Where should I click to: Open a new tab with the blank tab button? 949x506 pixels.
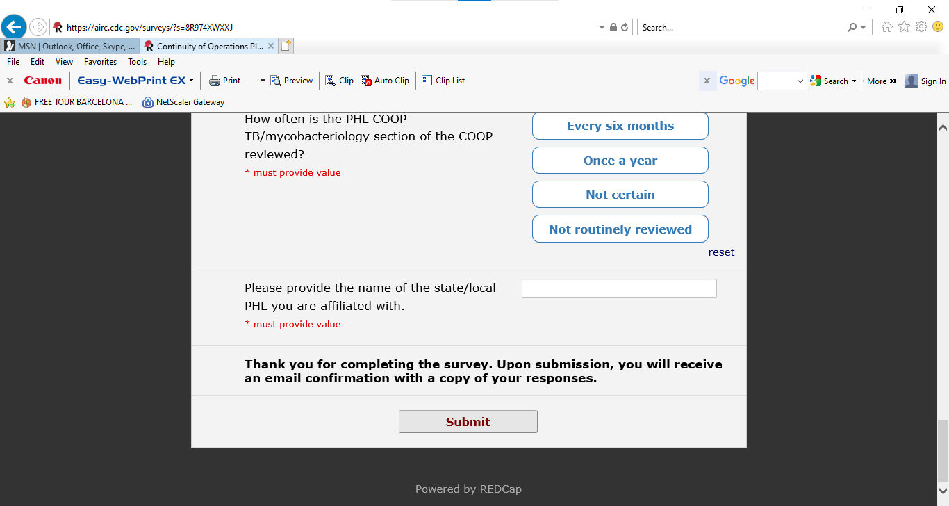(287, 46)
